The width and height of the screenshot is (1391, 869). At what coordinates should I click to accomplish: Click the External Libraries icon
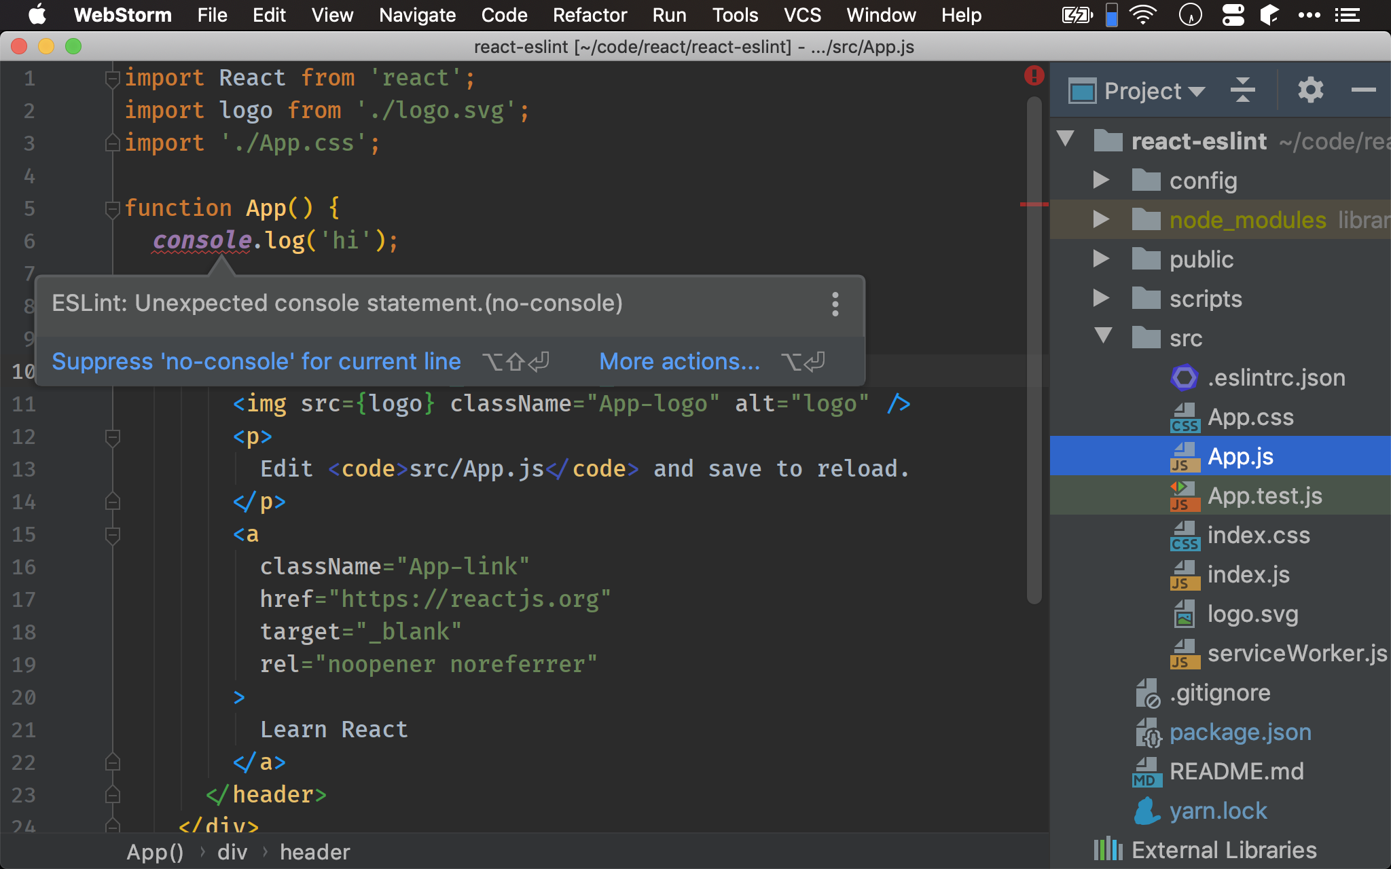pos(1108,850)
